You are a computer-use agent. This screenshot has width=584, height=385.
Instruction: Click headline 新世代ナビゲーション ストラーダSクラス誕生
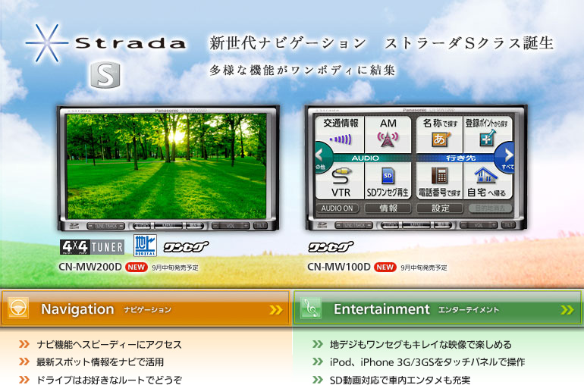pos(381,43)
